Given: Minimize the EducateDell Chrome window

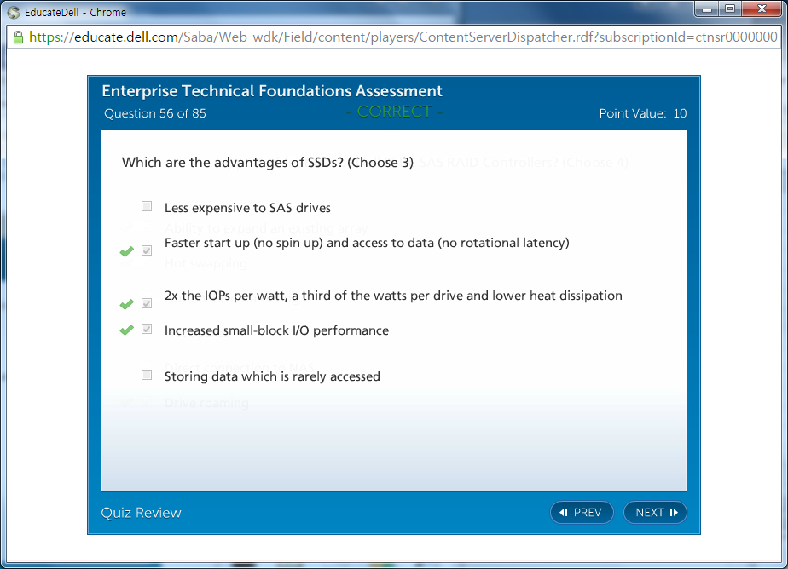Looking at the screenshot, I should click(x=706, y=10).
